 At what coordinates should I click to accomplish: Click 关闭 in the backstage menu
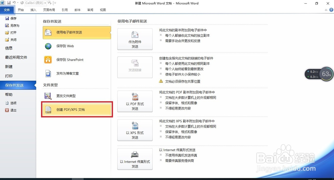[x=13, y=40]
